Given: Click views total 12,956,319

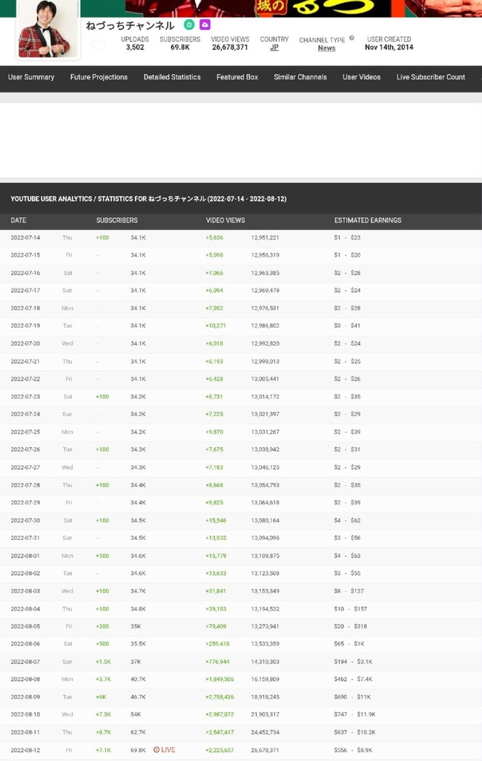Looking at the screenshot, I should (x=265, y=255).
